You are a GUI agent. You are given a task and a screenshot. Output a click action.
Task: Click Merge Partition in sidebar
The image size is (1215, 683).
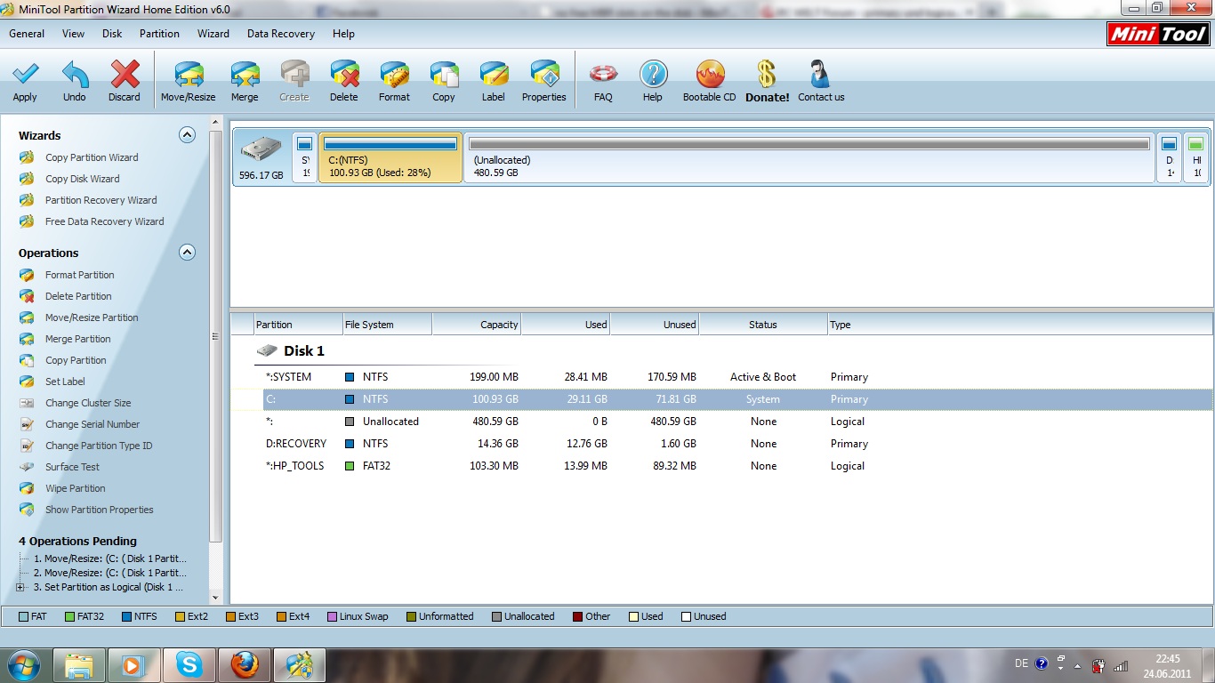pyautogui.click(x=77, y=339)
